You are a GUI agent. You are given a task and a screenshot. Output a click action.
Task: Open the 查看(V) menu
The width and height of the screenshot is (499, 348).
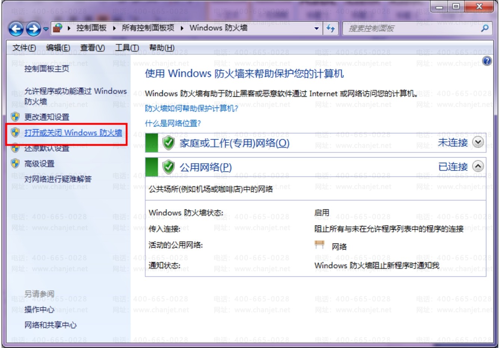pos(92,48)
